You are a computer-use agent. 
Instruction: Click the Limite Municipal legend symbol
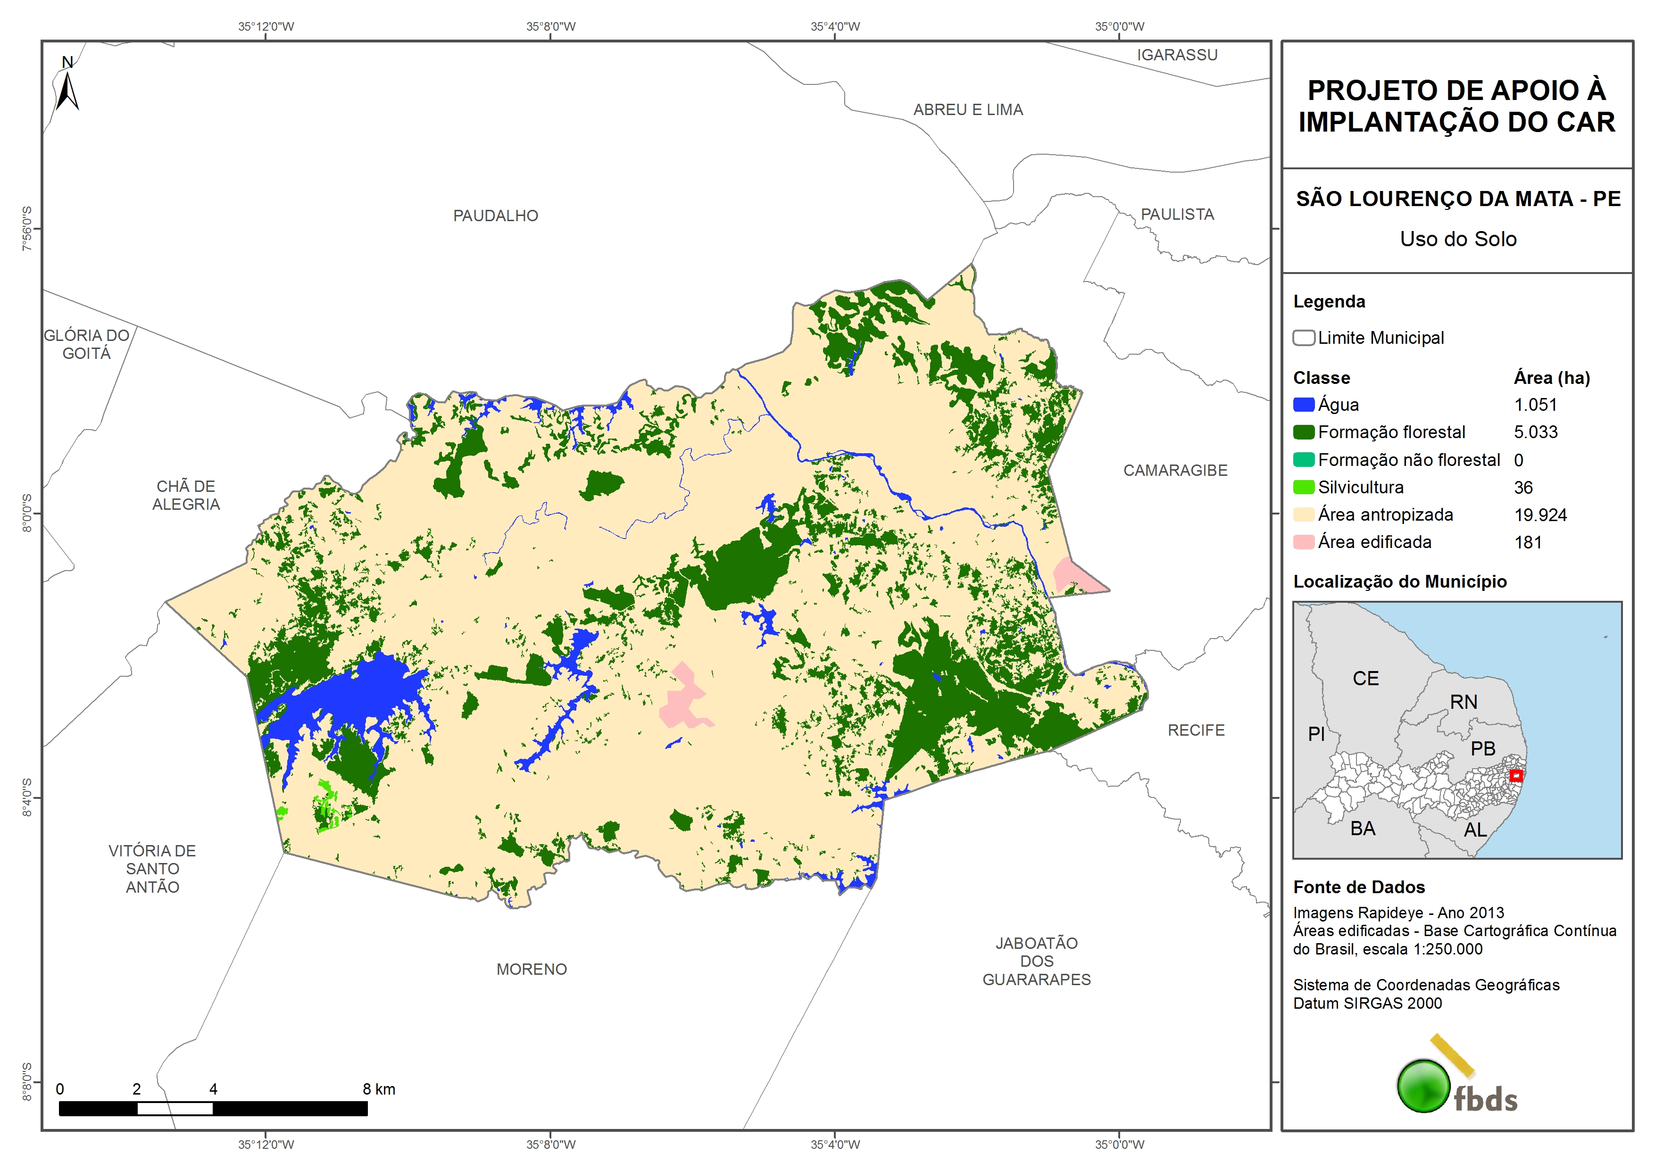tap(1303, 337)
